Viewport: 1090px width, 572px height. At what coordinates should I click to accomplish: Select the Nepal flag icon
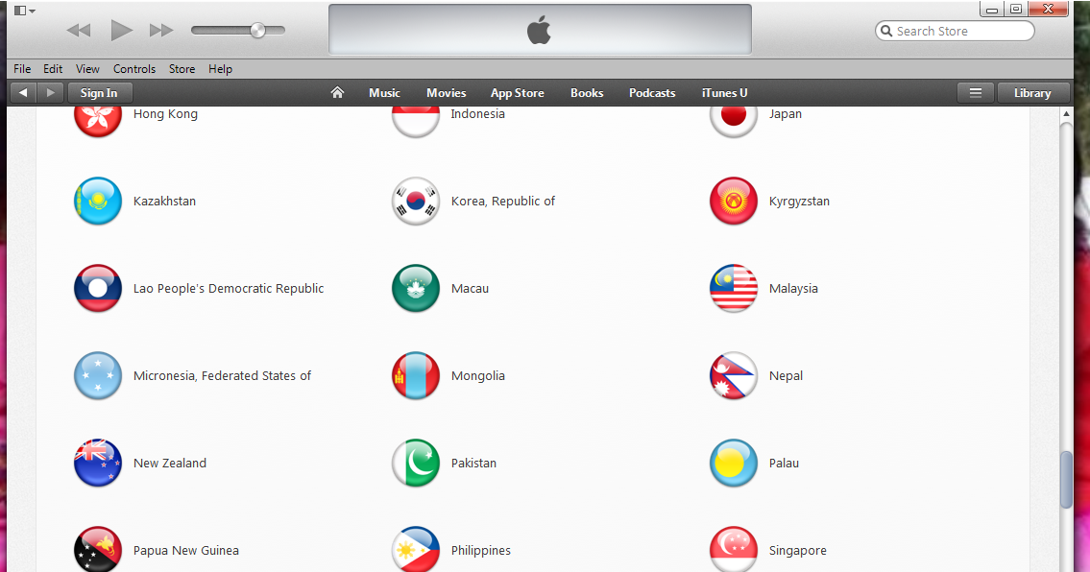click(734, 375)
